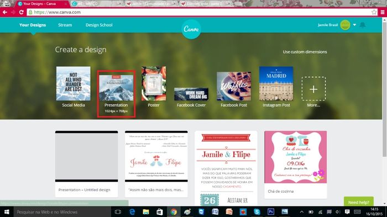The height and width of the screenshot is (217, 387).
Task: Open the Stream tab
Action: coord(65,25)
